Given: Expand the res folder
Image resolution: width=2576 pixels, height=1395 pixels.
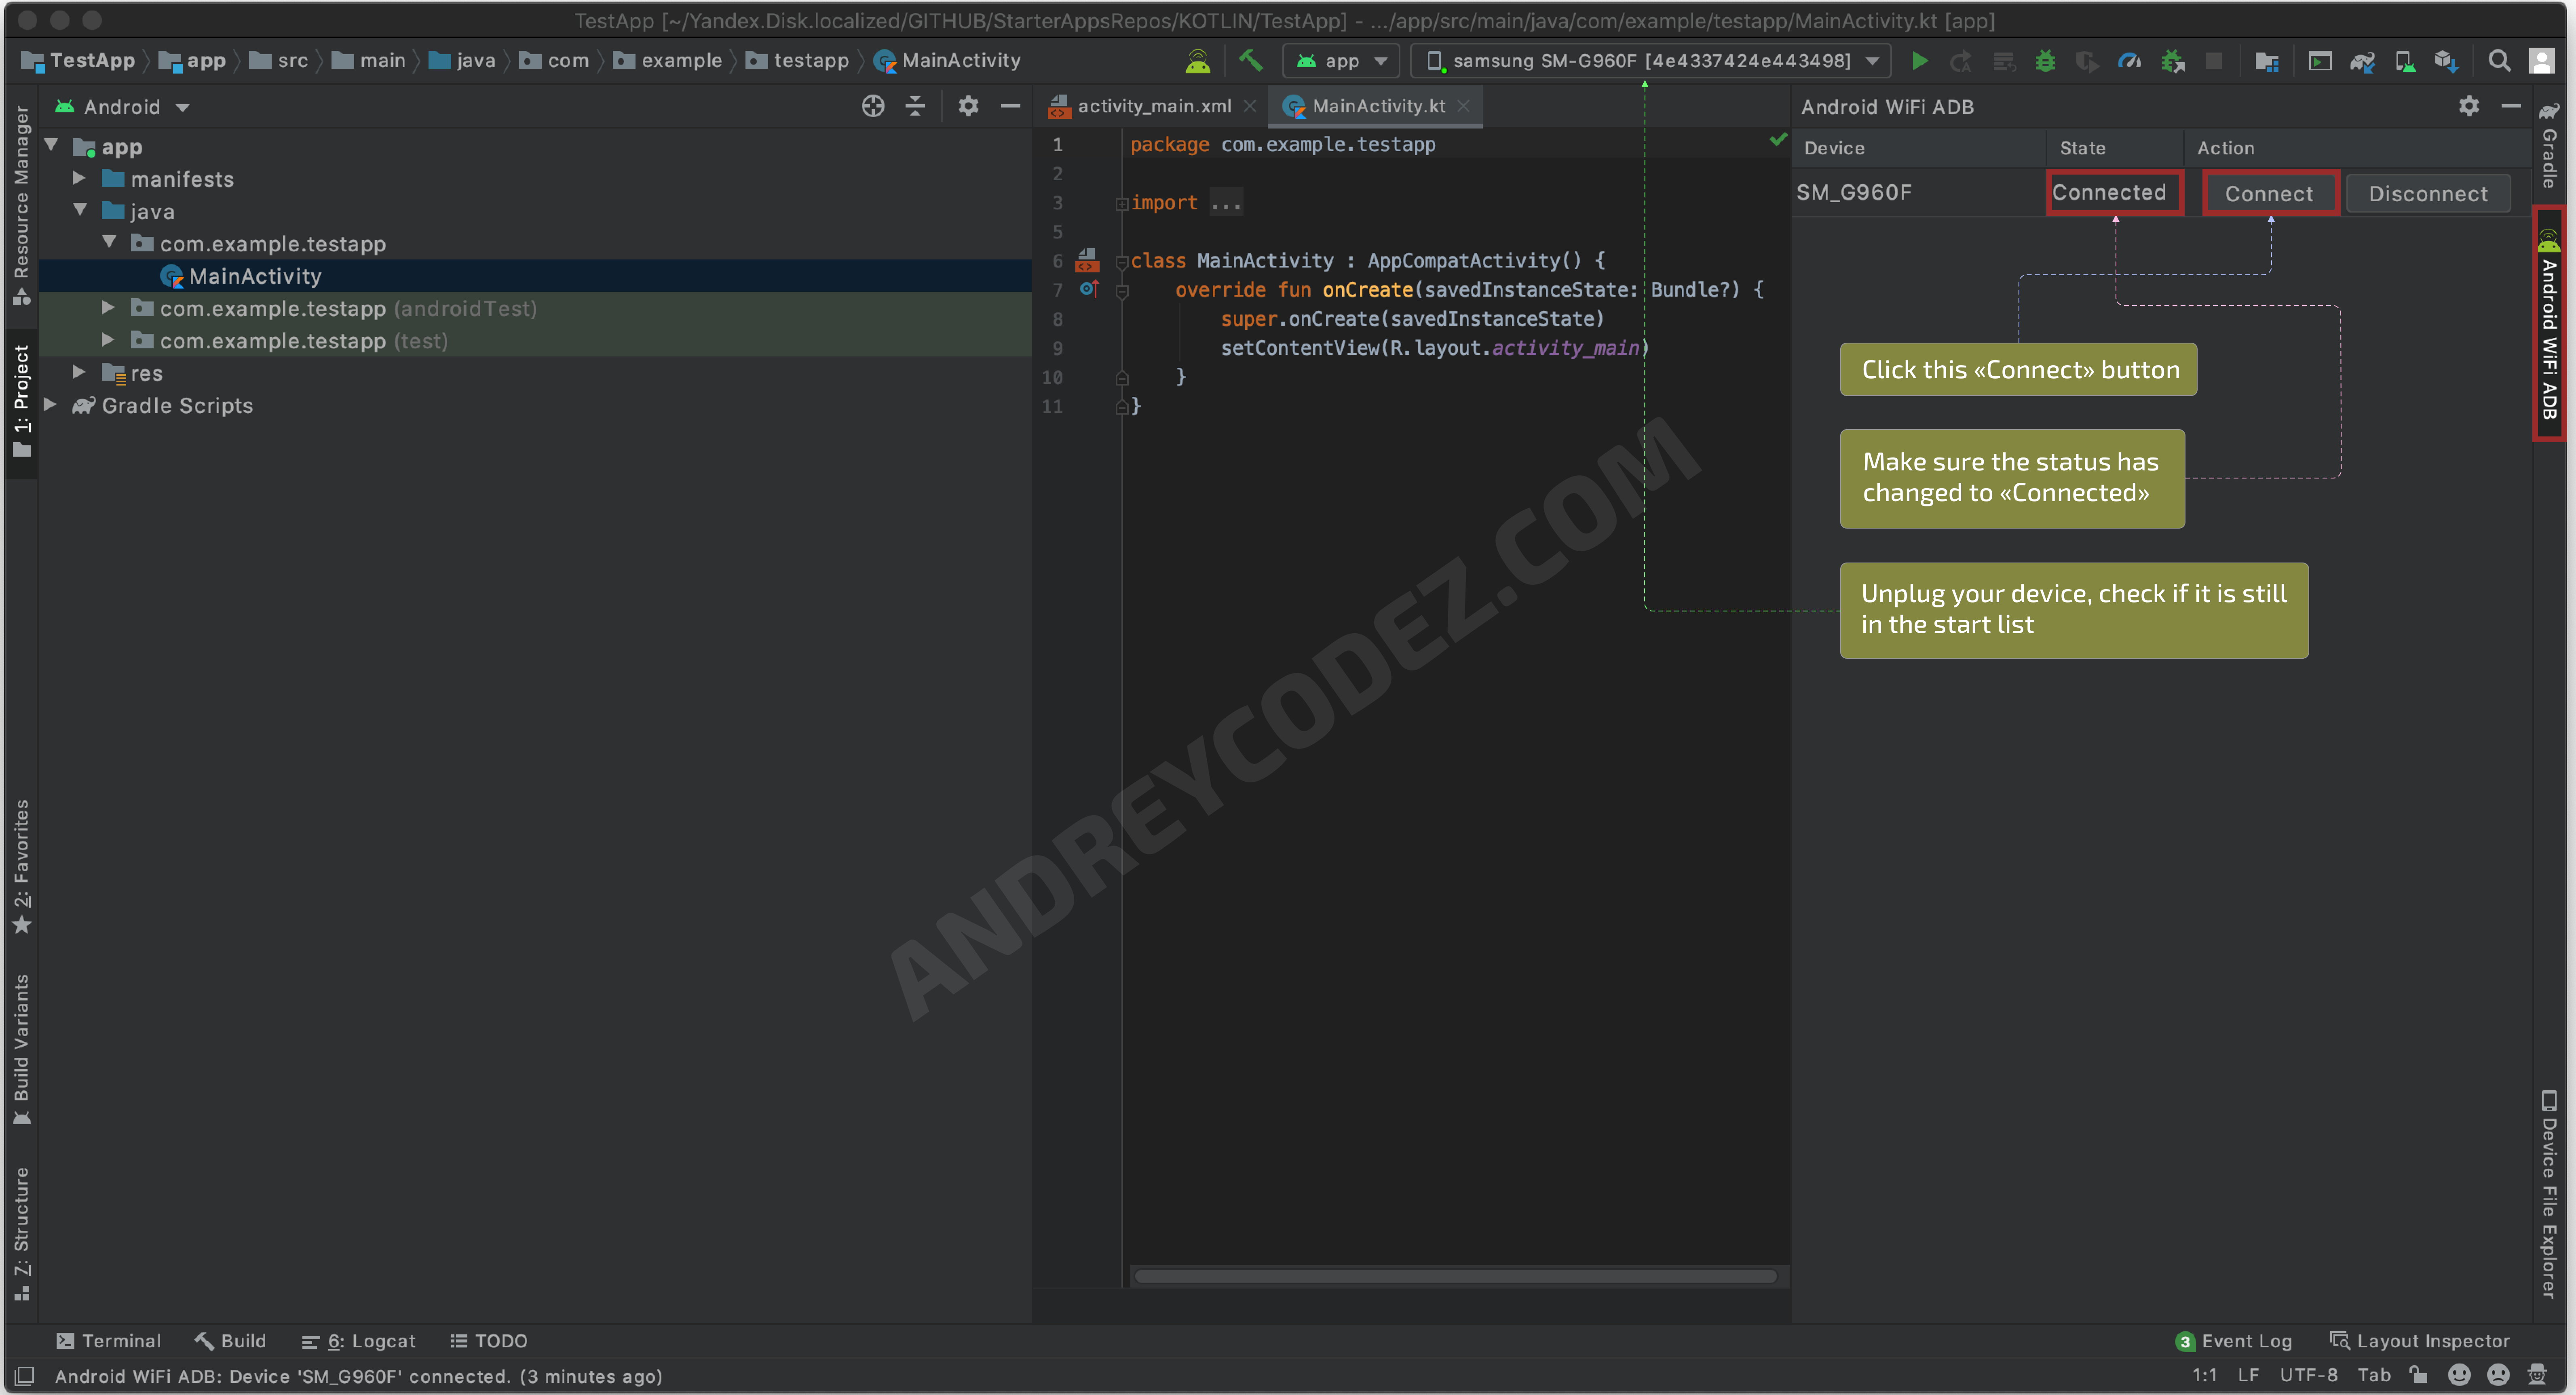Looking at the screenshot, I should tap(79, 372).
